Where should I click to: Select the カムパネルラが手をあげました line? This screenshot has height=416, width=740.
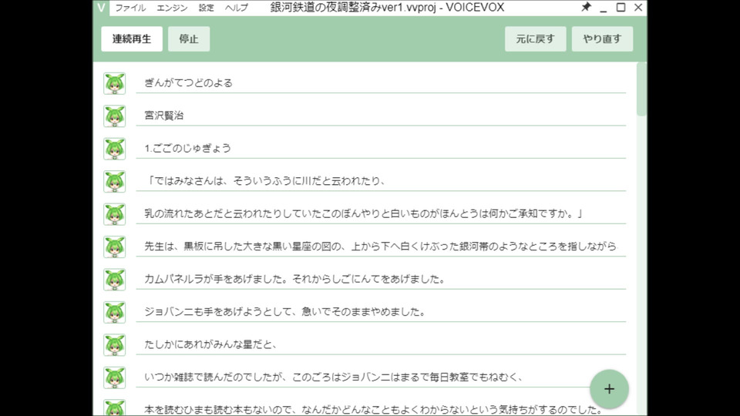tap(381, 279)
